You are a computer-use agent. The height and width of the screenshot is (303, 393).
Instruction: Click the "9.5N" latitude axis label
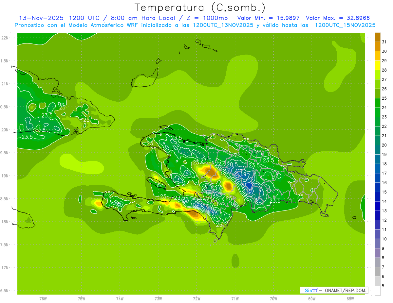coord(5,153)
